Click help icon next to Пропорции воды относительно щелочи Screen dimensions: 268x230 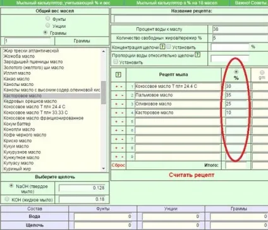click(197, 55)
